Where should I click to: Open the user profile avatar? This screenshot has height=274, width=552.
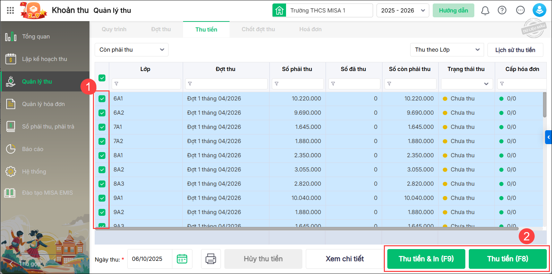pos(539,10)
